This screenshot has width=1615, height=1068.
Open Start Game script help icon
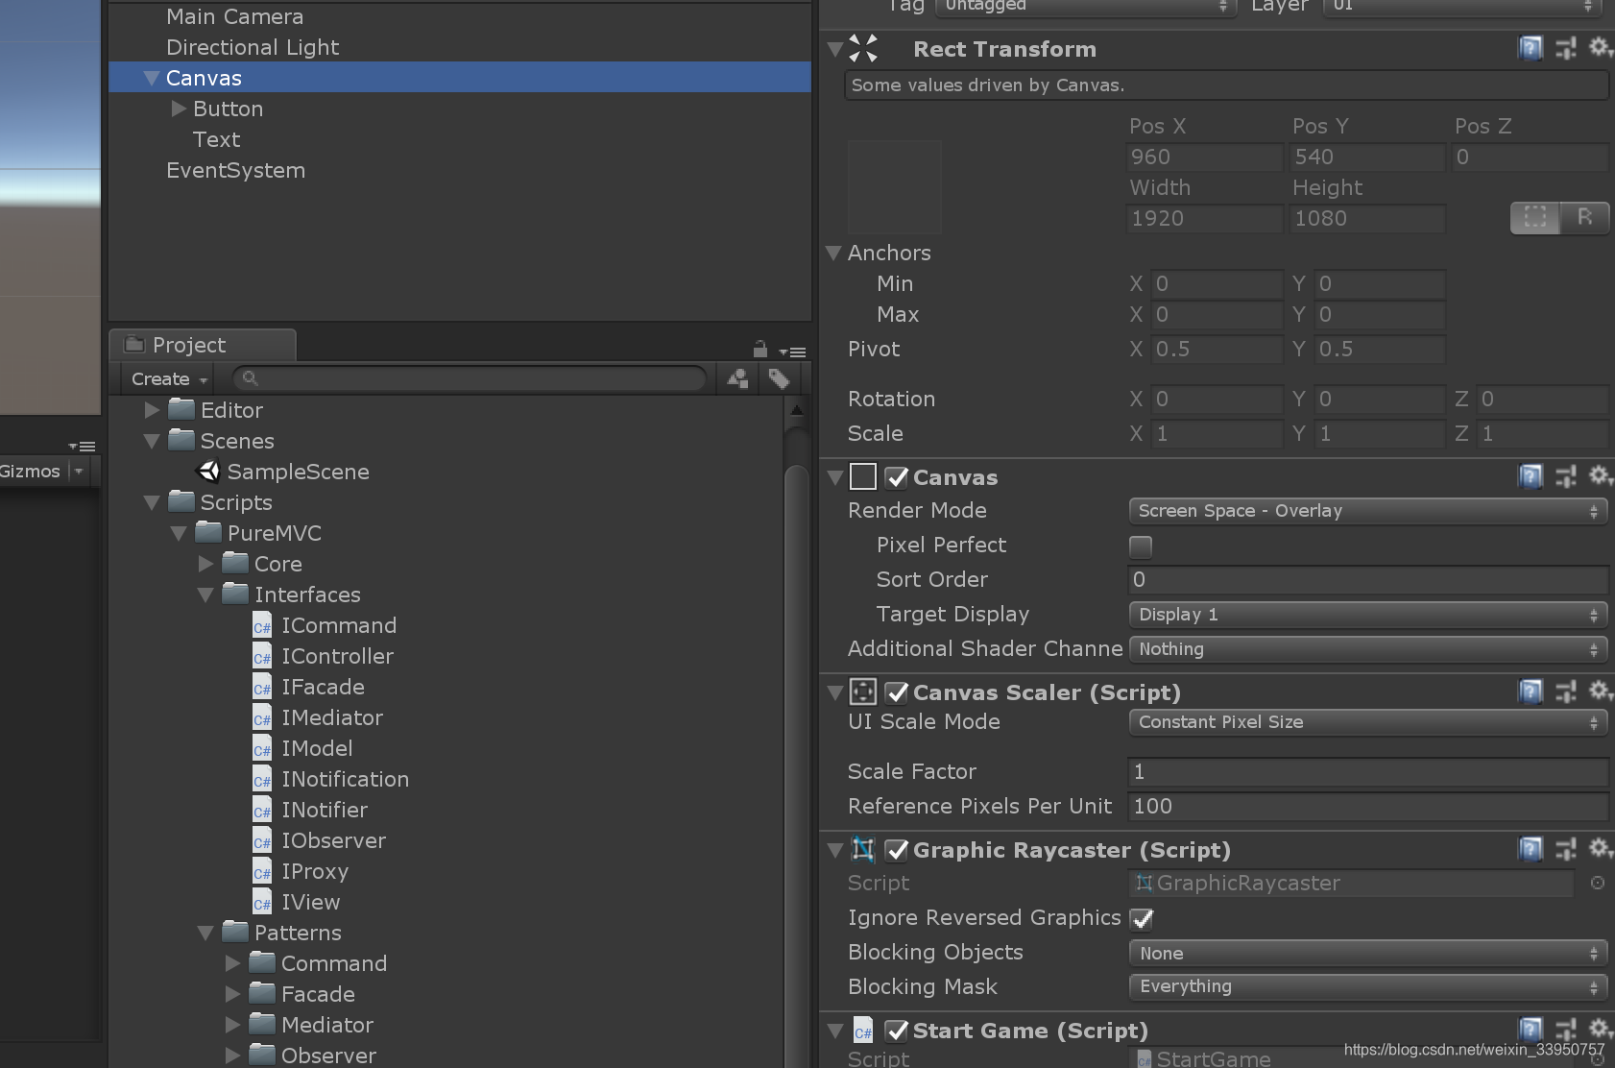coord(1531,1030)
